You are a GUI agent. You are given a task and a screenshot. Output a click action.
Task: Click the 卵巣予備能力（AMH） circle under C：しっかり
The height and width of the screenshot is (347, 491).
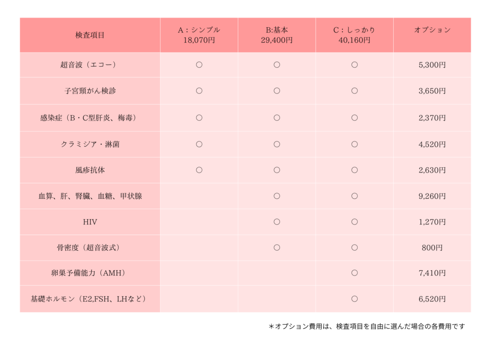(x=354, y=273)
